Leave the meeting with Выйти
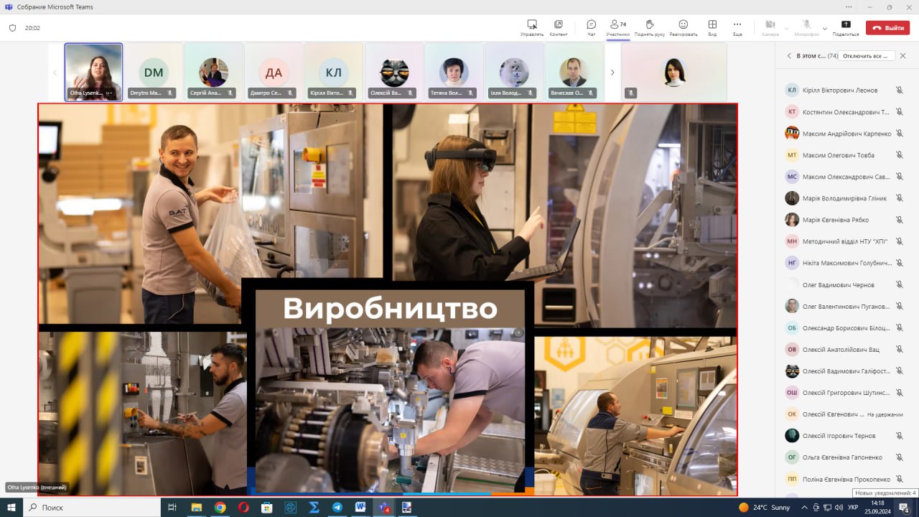Viewport: 919px width, 517px height. point(887,28)
